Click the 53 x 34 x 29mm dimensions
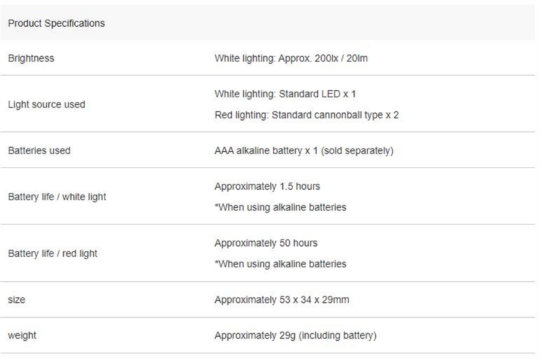The height and width of the screenshot is (359, 540). click(314, 300)
